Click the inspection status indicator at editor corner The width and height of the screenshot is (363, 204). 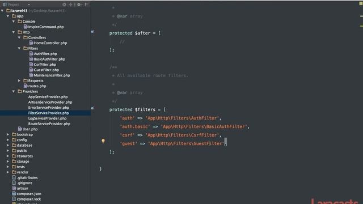click(361, 3)
